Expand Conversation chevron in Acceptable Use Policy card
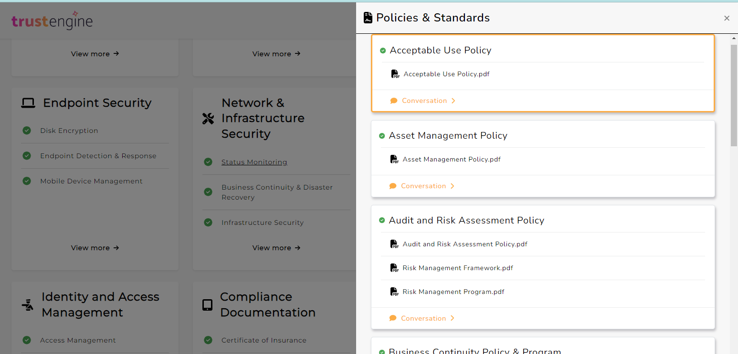This screenshot has height=354, width=738. point(453,101)
